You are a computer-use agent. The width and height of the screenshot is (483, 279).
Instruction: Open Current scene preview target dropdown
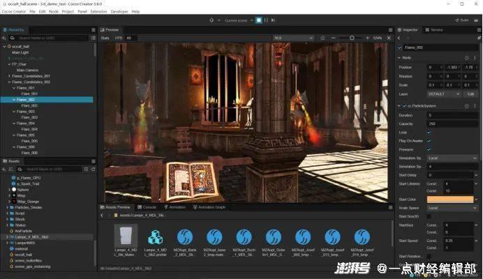tap(239, 20)
